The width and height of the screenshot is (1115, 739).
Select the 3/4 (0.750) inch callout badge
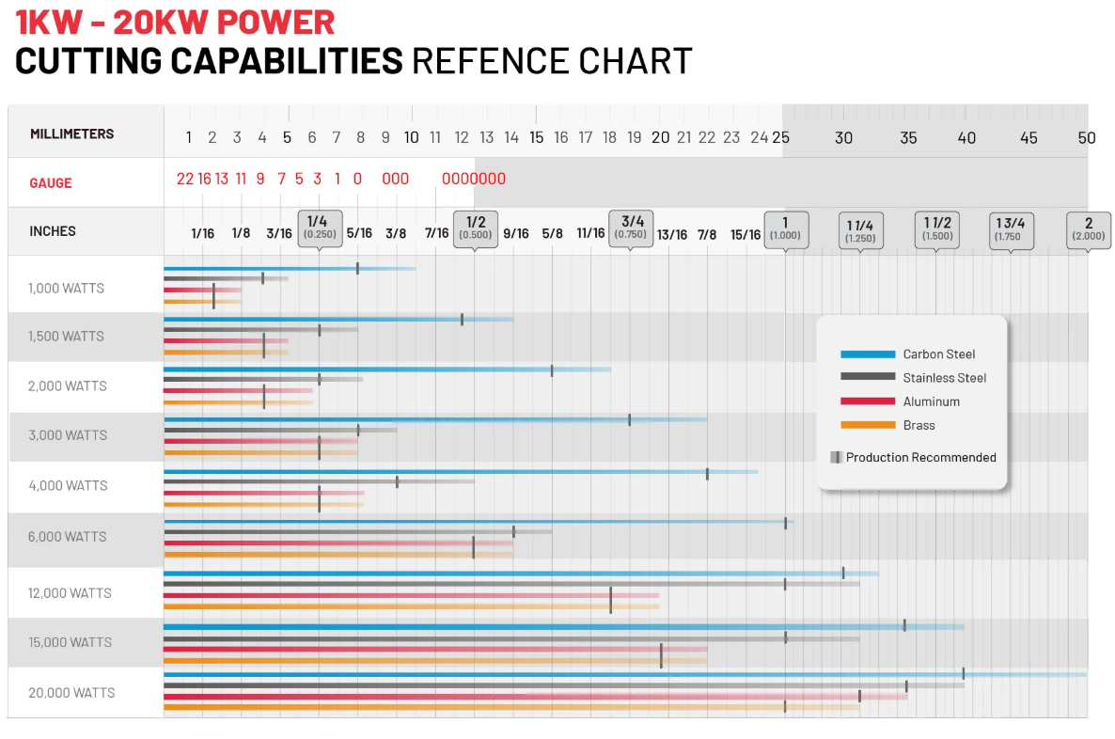click(x=631, y=228)
